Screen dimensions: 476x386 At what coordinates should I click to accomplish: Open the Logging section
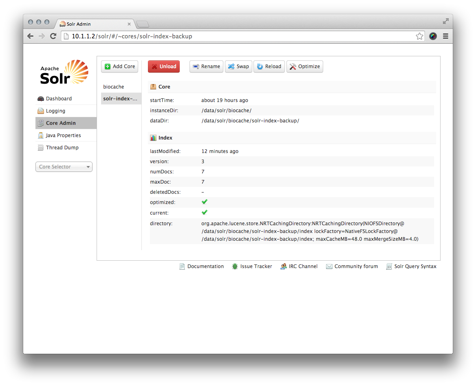(x=66, y=111)
